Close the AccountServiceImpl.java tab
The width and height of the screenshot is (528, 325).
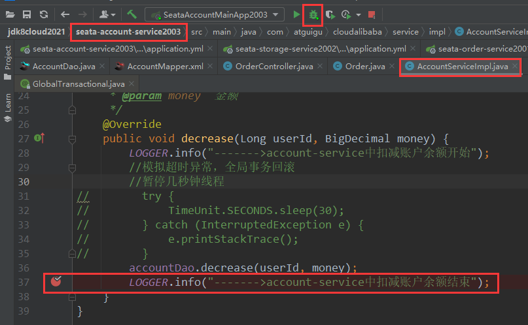[515, 66]
